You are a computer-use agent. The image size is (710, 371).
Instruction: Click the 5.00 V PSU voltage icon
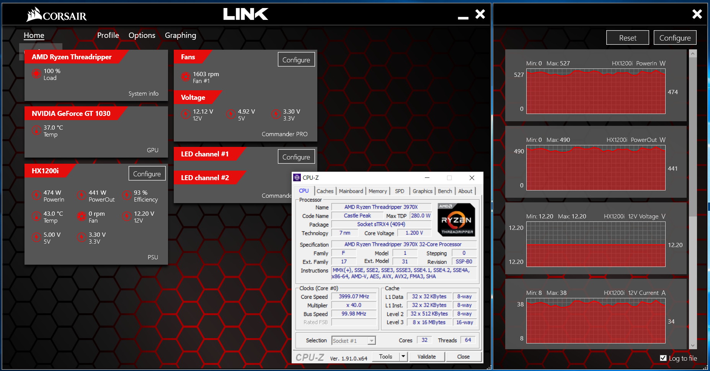coord(36,237)
